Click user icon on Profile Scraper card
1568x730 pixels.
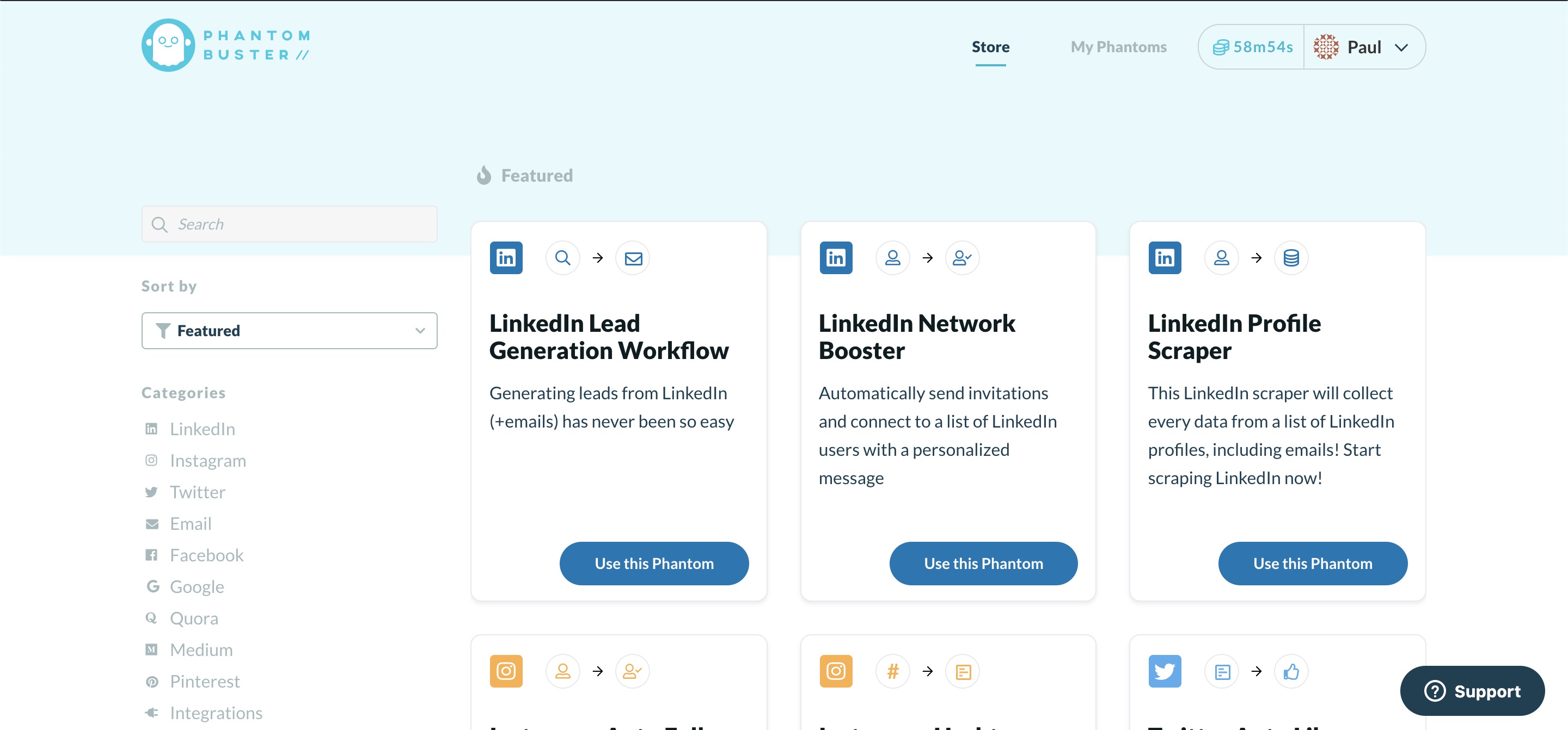[1221, 258]
